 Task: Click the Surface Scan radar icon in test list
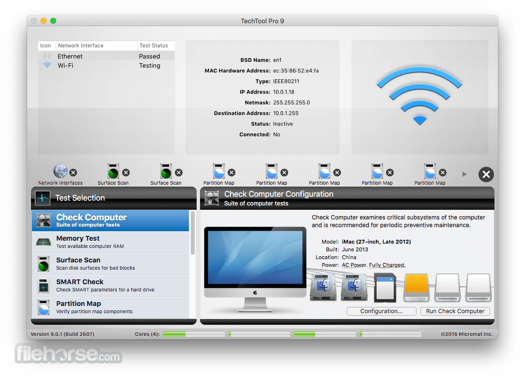point(44,264)
